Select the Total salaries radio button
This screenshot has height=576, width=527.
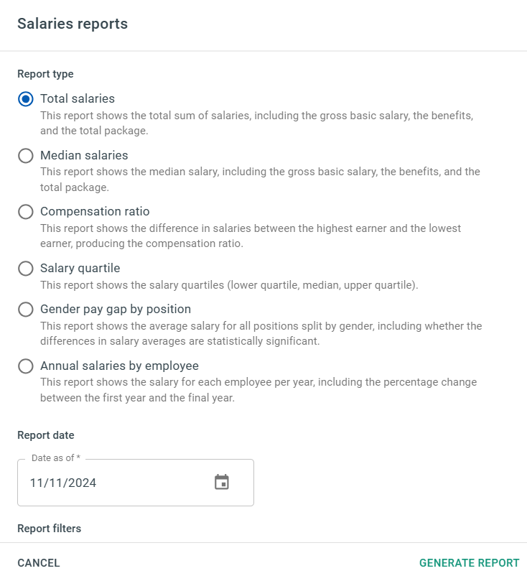(x=26, y=99)
